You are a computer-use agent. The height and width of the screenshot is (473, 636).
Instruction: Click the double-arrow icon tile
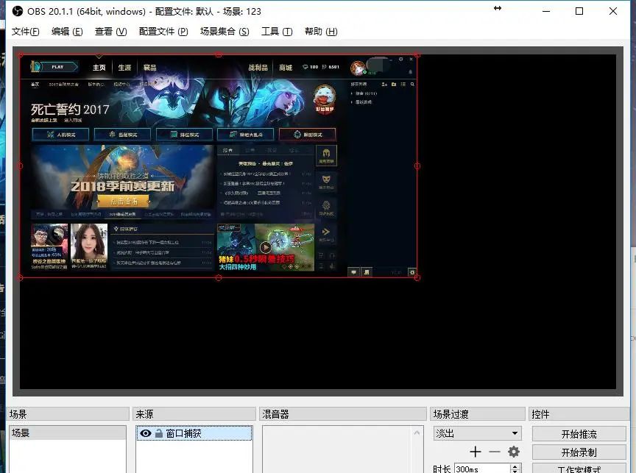pos(326,234)
